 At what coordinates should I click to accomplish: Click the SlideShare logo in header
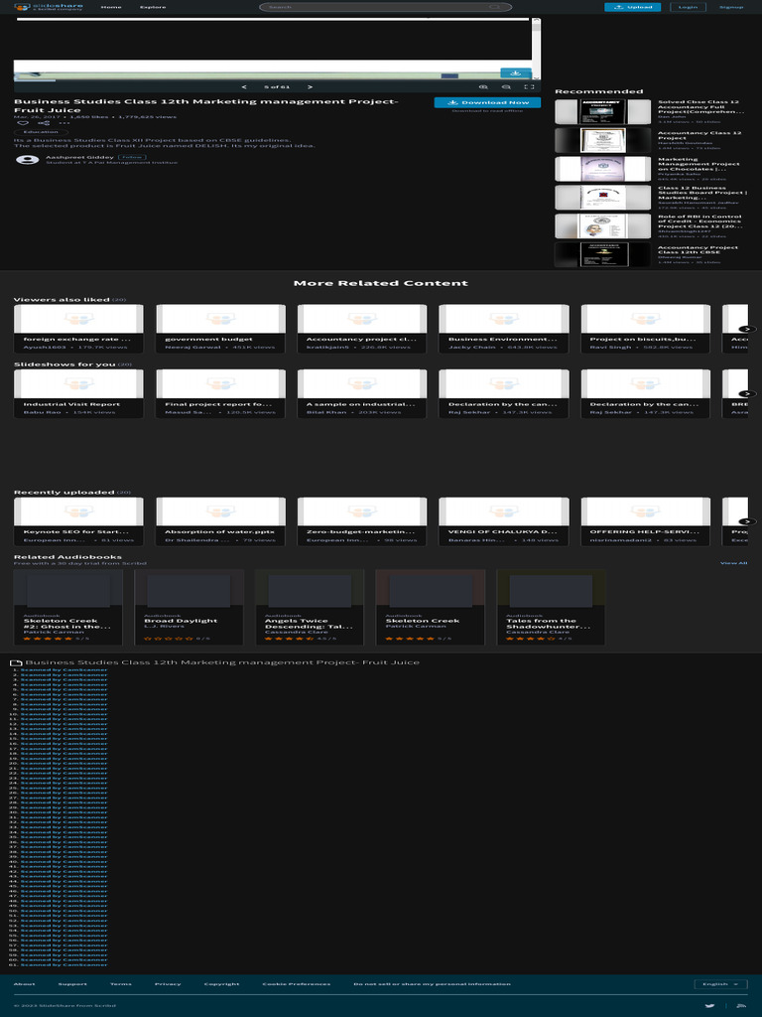click(x=49, y=7)
